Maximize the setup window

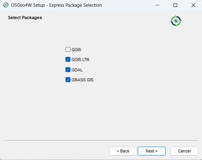(x=175, y=5)
